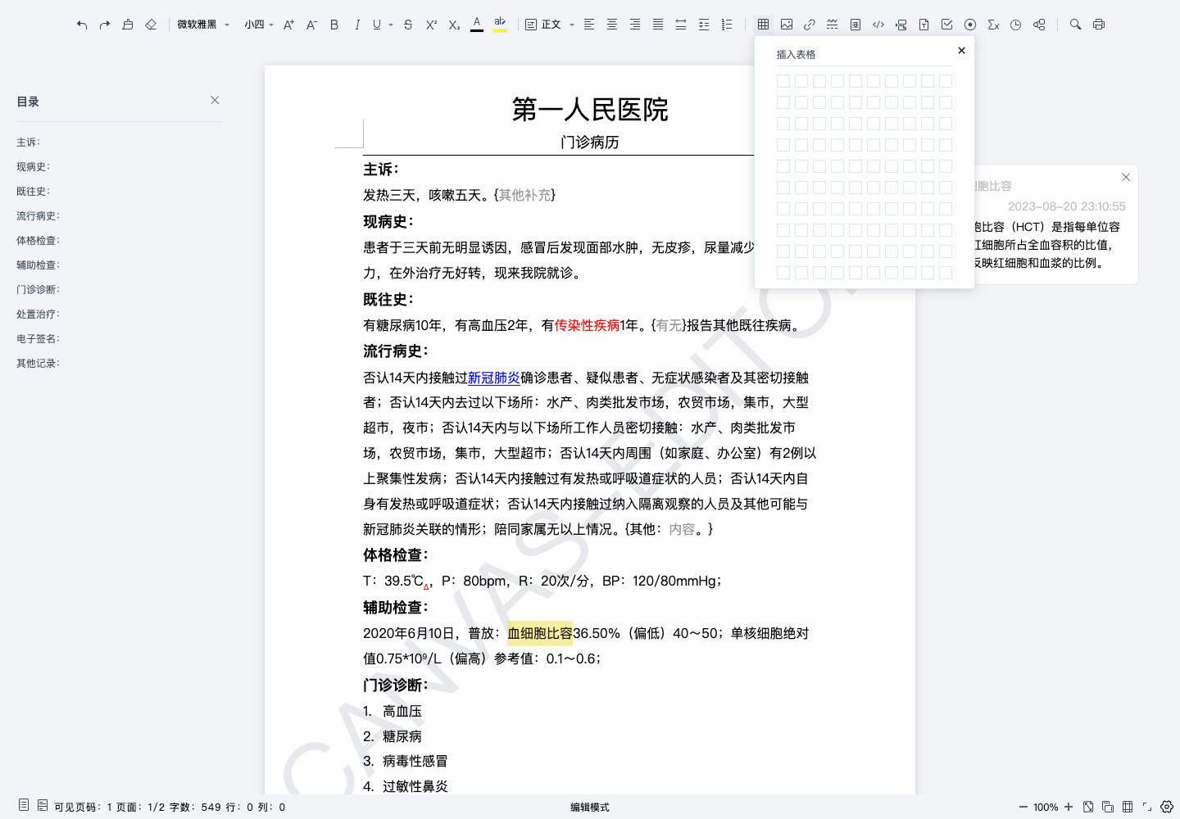Open line spacing options

[x=704, y=25]
